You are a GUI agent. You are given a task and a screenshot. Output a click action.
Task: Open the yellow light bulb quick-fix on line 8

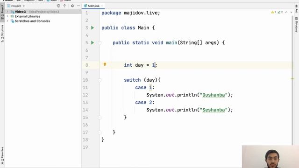(105, 64)
